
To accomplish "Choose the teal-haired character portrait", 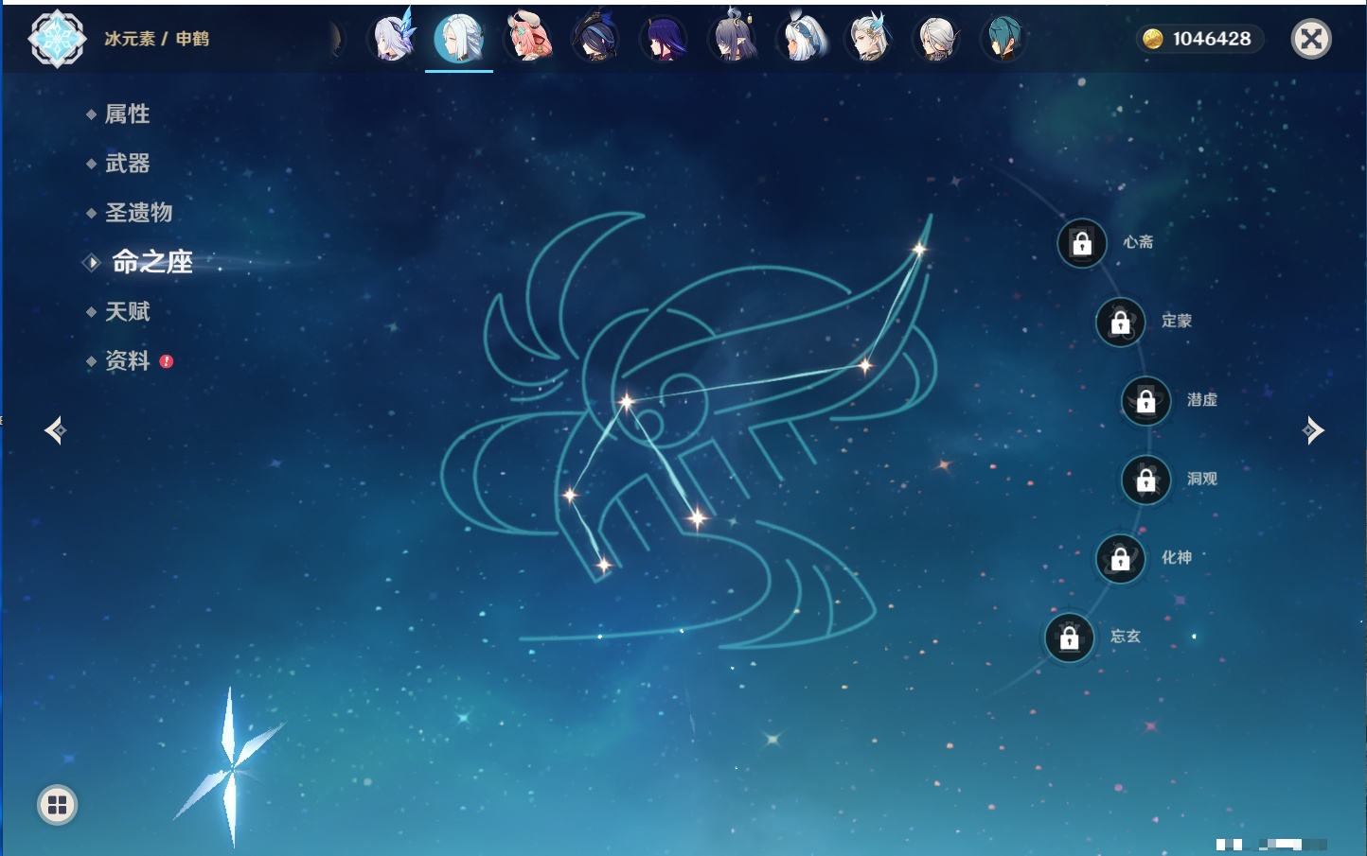I will point(1003,39).
